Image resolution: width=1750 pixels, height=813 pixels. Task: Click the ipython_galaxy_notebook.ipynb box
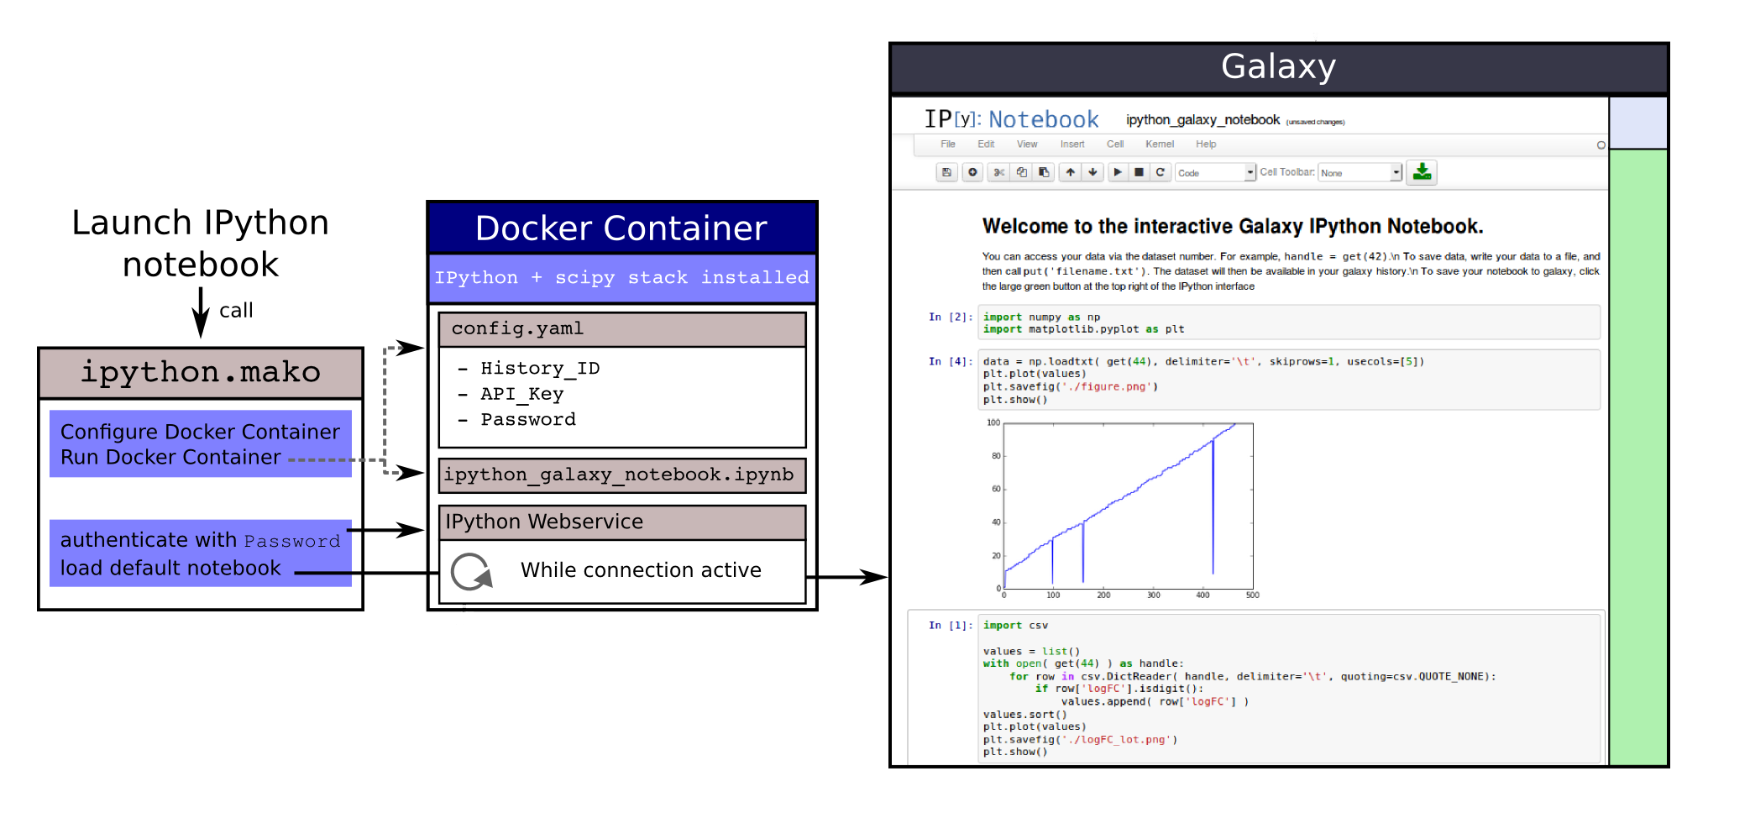[x=622, y=475]
